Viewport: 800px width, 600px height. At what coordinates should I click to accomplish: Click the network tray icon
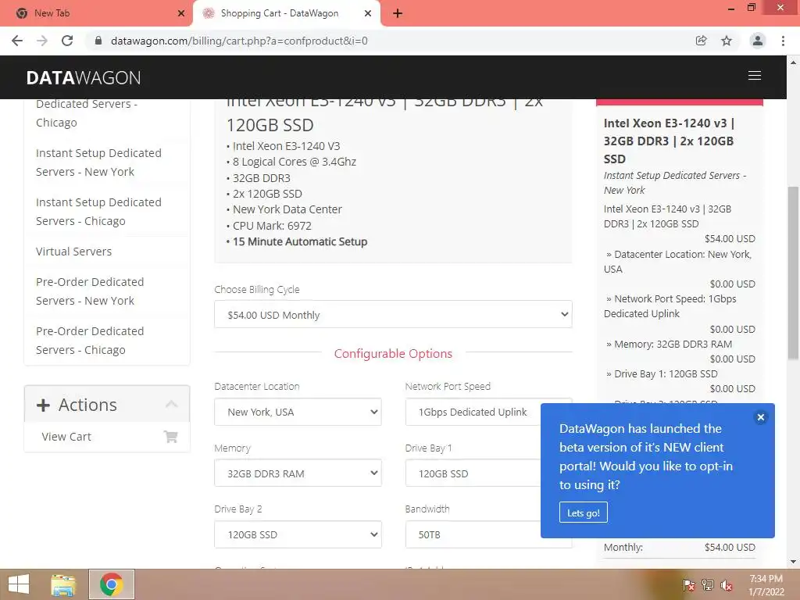coord(708,585)
